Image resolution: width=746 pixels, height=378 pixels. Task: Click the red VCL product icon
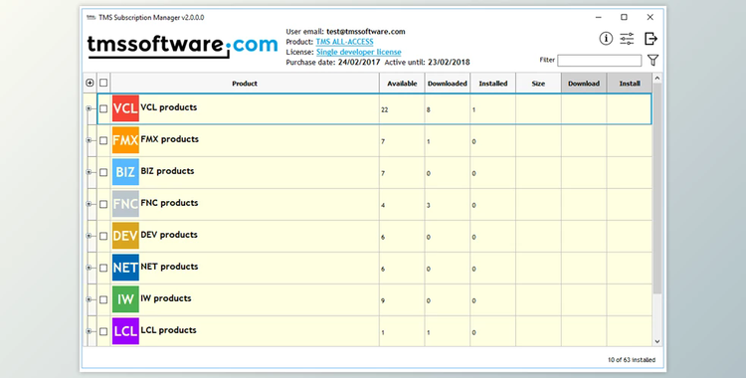(x=125, y=108)
